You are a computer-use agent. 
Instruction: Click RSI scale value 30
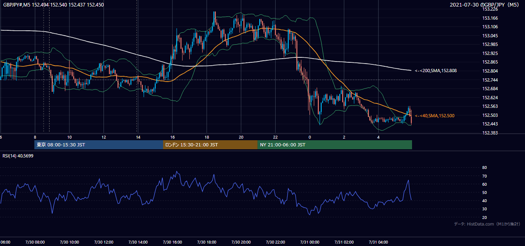coord(484,209)
